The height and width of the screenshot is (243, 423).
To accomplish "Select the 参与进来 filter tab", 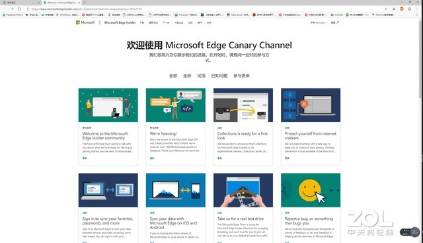I will pyautogui.click(x=241, y=76).
